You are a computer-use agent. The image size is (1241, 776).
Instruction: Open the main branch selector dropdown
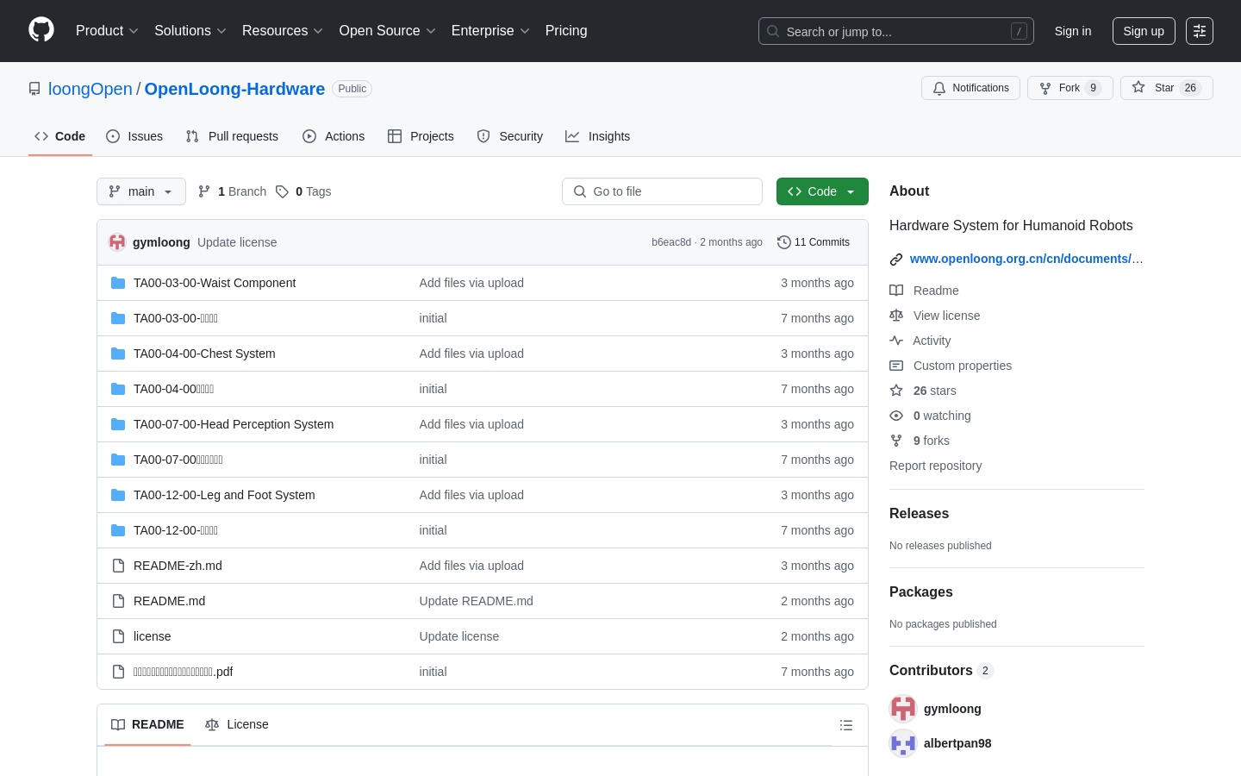pos(141,191)
